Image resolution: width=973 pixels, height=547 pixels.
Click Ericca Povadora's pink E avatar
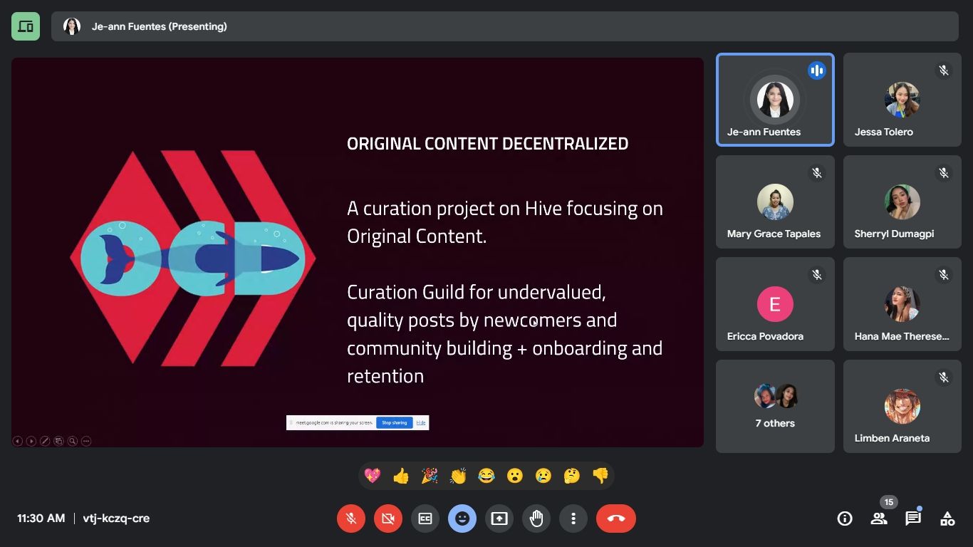click(x=775, y=304)
